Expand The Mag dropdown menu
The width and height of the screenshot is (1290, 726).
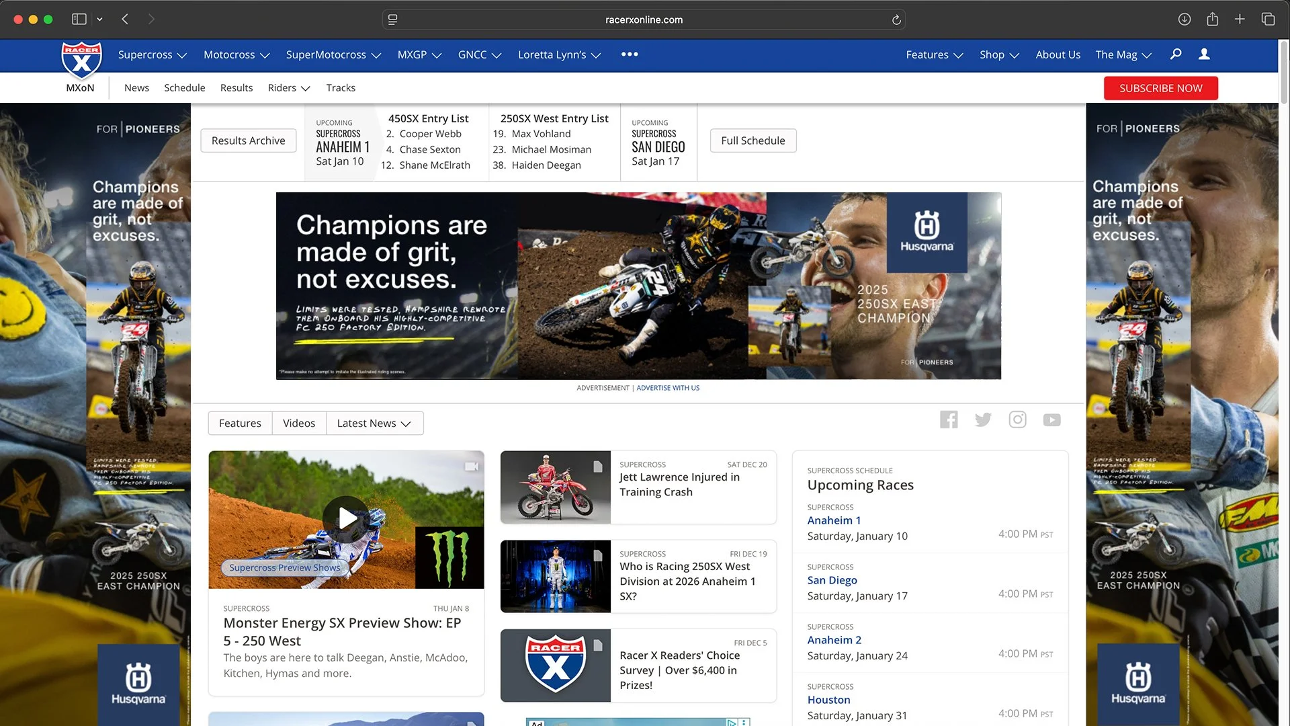1123,55
